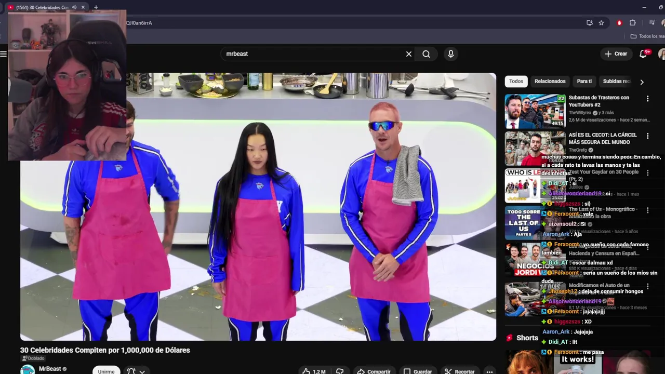This screenshot has width=665, height=374.
Task: Click the Guardar save button
Action: pyautogui.click(x=418, y=371)
